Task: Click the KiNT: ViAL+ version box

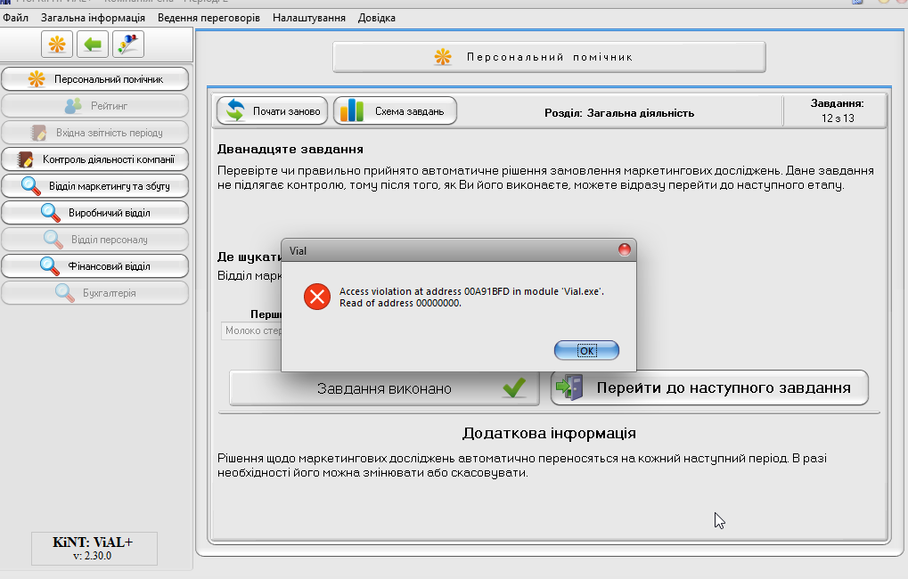Action: (x=94, y=549)
